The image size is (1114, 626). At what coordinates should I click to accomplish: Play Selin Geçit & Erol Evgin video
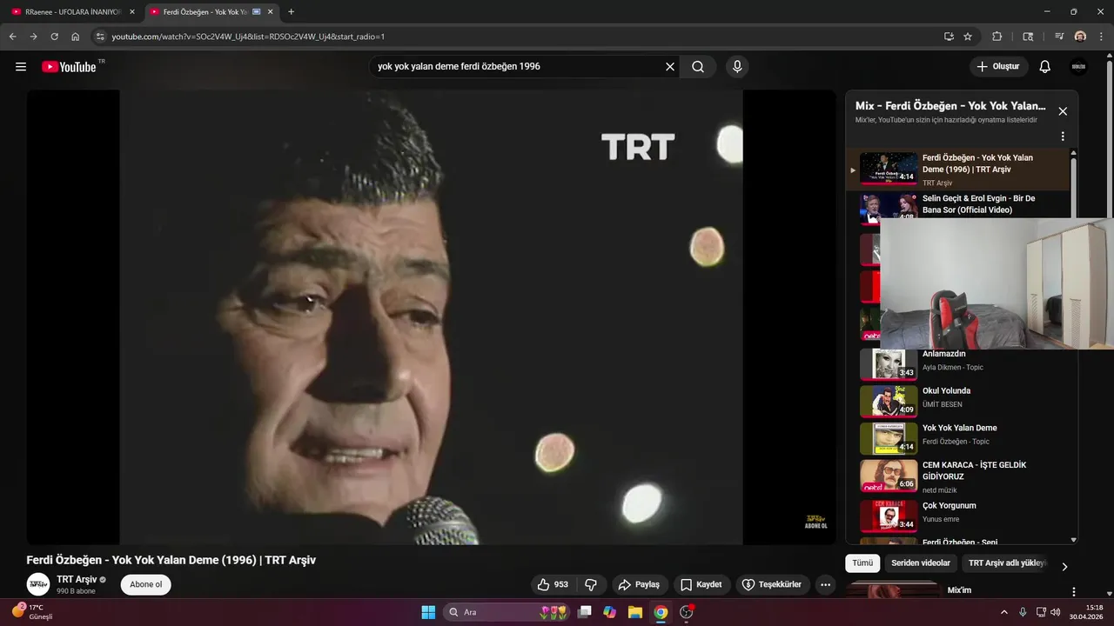click(x=957, y=206)
